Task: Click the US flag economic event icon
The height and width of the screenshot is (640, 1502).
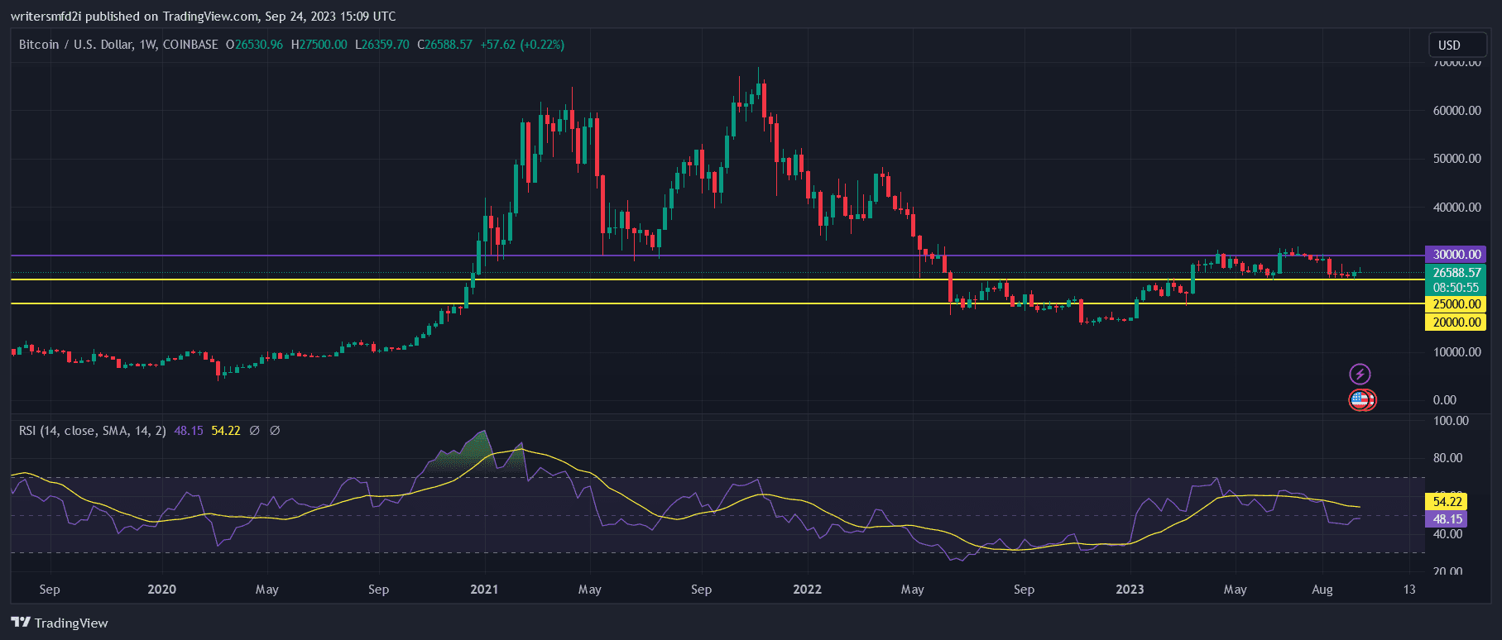Action: pyautogui.click(x=1360, y=400)
